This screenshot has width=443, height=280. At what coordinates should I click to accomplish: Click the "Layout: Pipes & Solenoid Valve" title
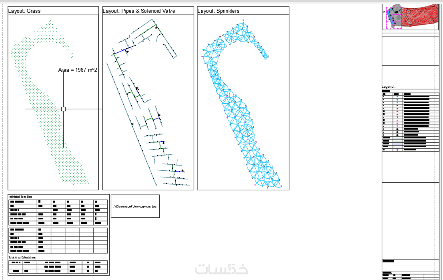coord(139,11)
